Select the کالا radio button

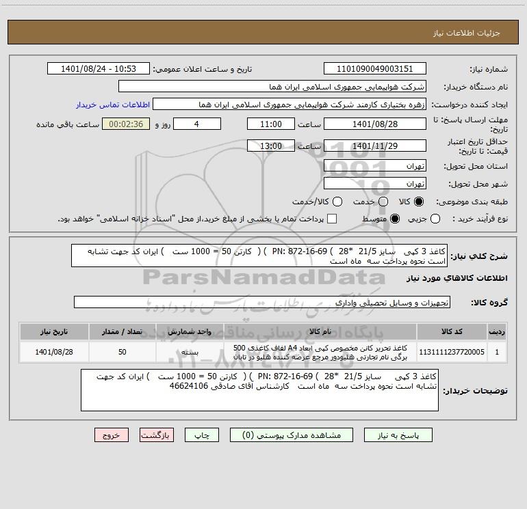point(419,202)
